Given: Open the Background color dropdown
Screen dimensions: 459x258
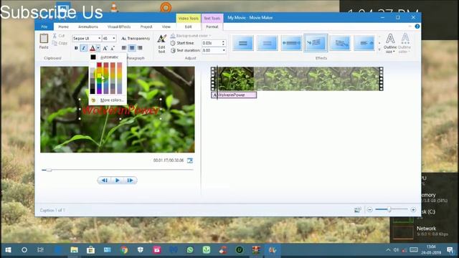Looking at the screenshot, I should (191, 36).
